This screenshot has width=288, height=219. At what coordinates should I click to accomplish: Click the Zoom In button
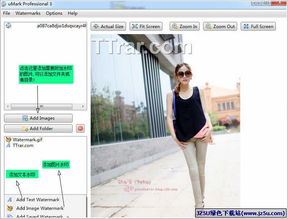[185, 26]
